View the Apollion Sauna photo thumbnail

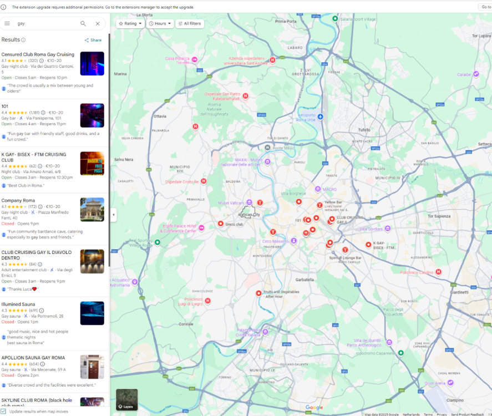click(92, 367)
